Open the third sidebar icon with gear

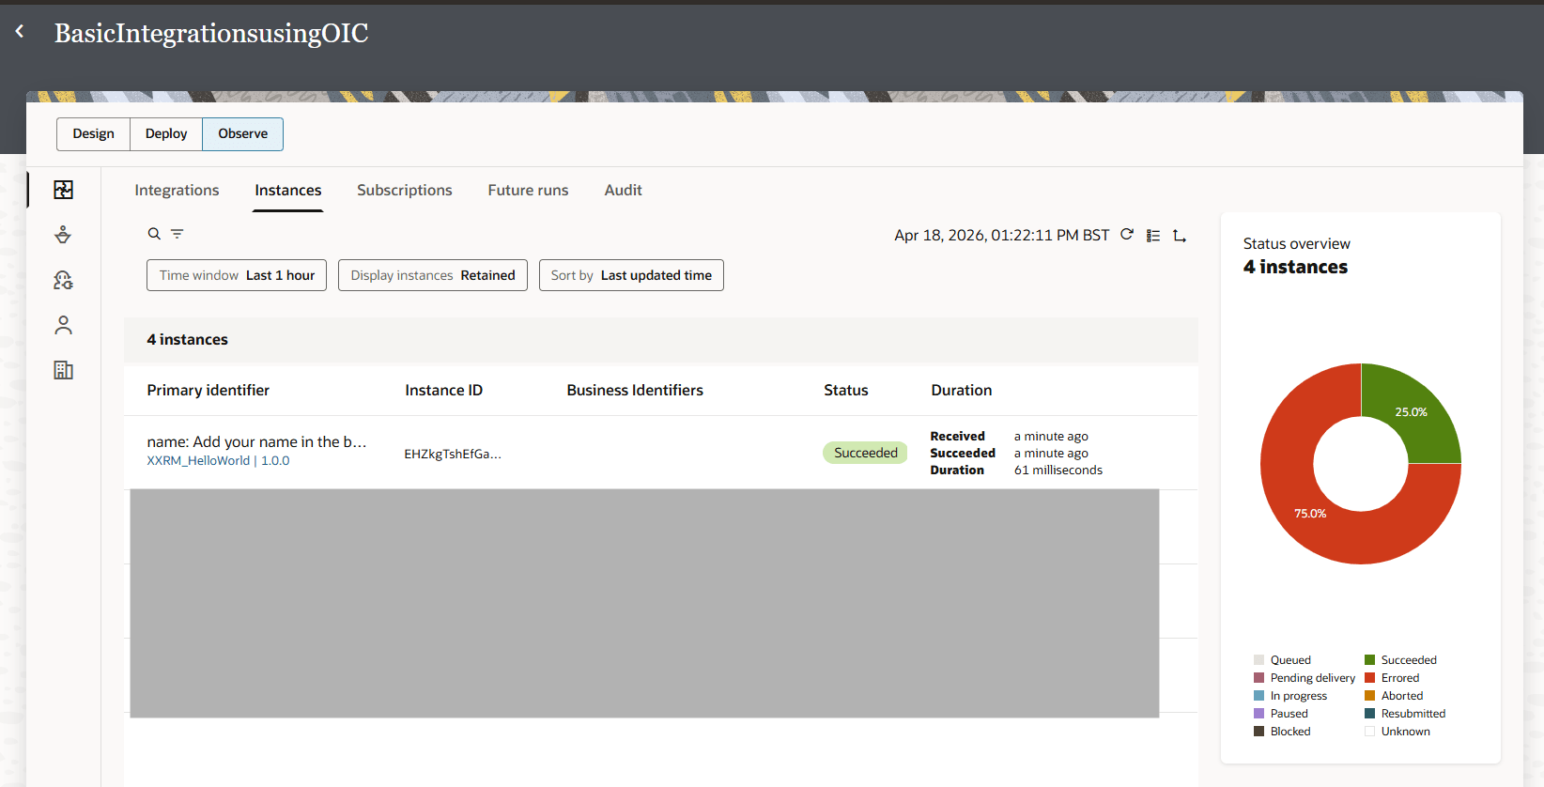click(63, 280)
